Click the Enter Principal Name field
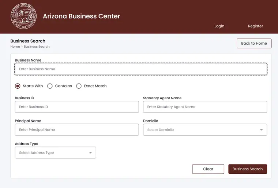Viewport: 278px width, 188px height. [77, 130]
